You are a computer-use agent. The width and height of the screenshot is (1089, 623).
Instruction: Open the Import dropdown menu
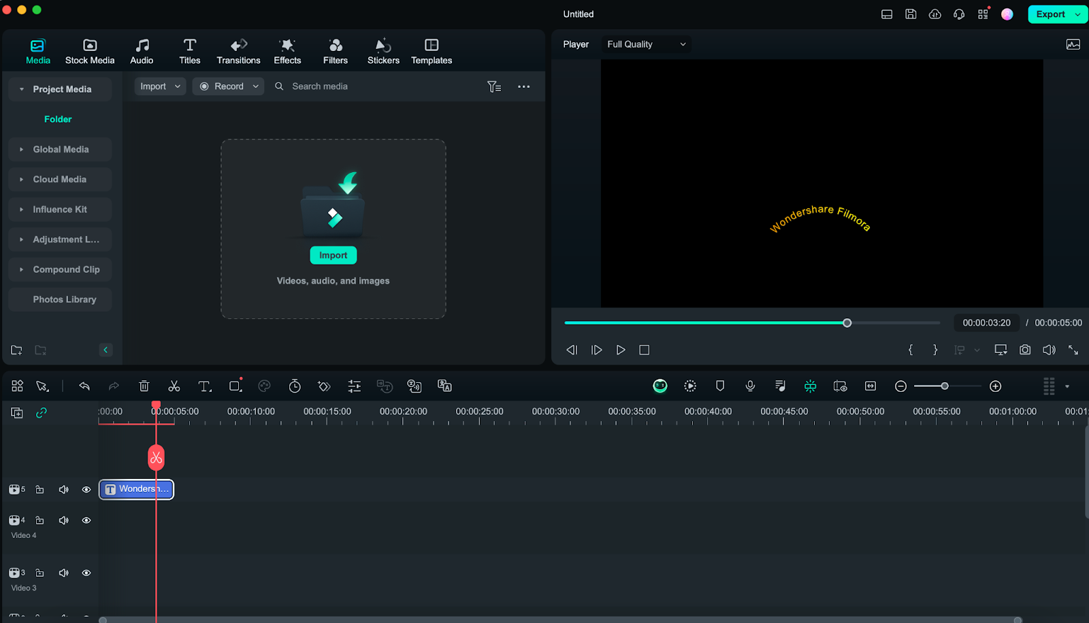coord(160,86)
